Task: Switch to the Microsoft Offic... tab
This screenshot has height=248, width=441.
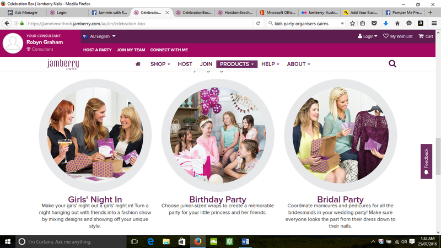Action: pos(277,12)
